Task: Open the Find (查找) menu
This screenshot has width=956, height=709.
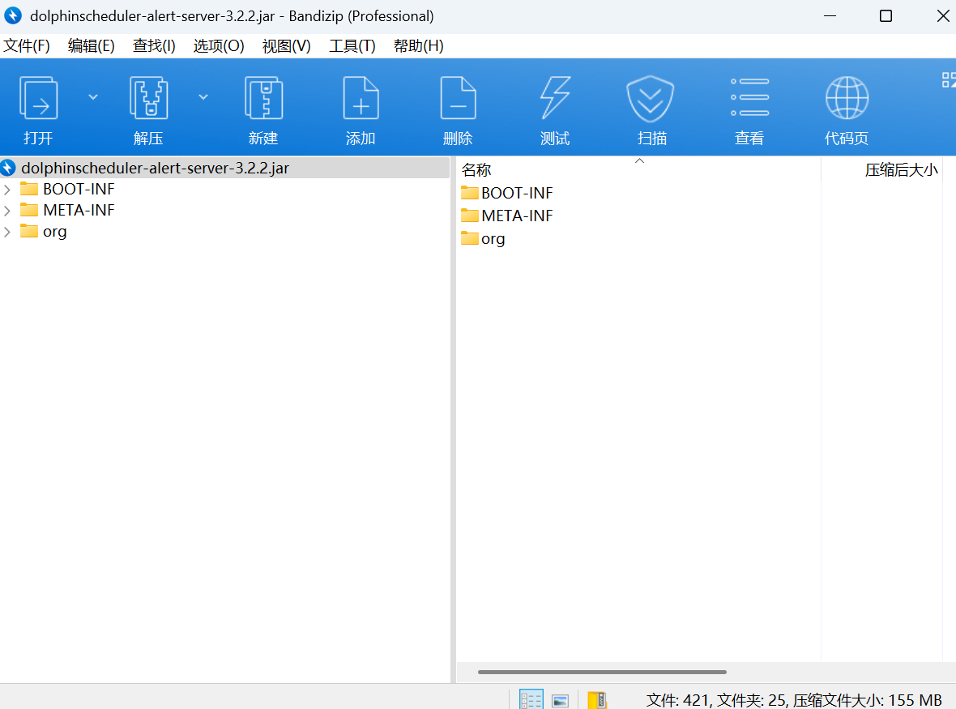Action: point(154,45)
